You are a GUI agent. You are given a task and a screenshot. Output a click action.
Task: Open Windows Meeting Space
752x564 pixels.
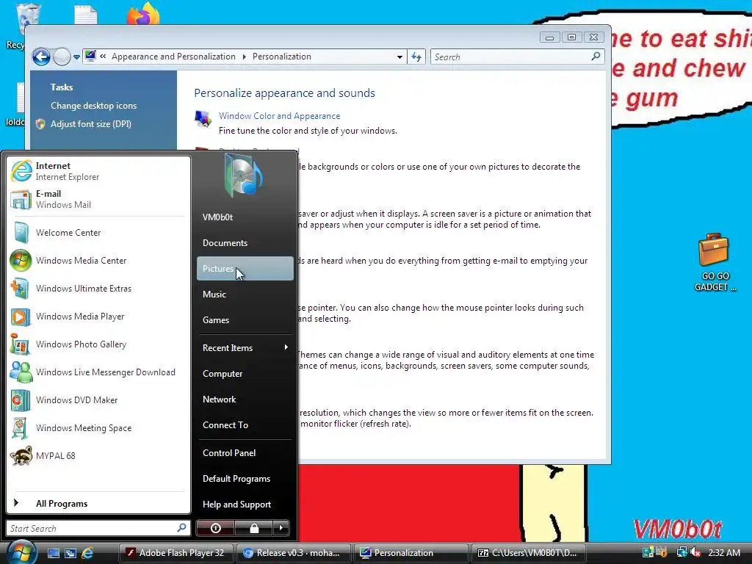98,428
